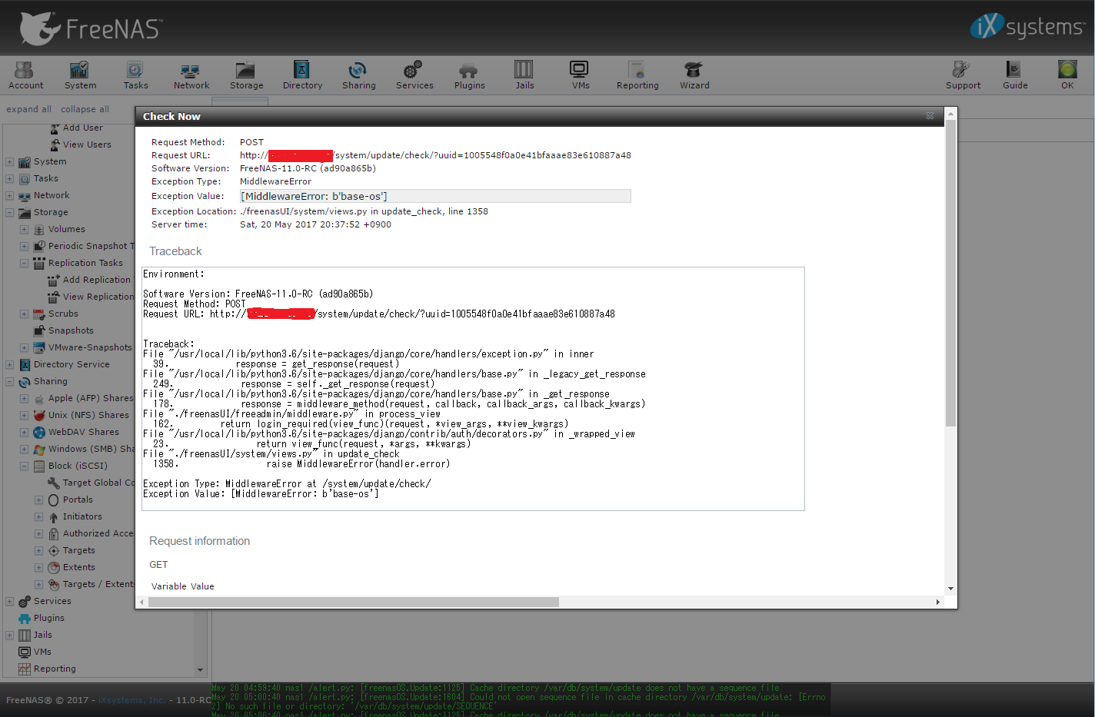Image resolution: width=1095 pixels, height=717 pixels.
Task: Open the Guide toolbar icon
Action: click(1014, 75)
